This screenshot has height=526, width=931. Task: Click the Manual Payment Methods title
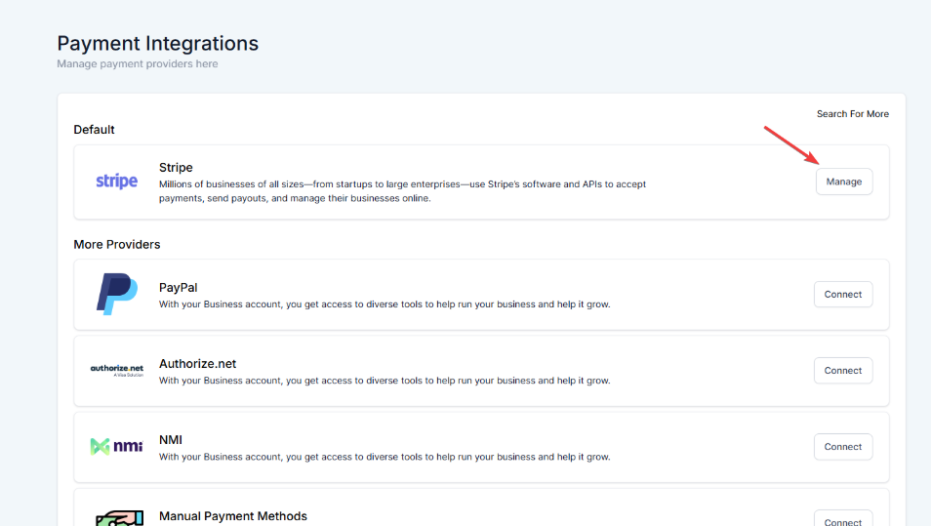click(x=232, y=516)
